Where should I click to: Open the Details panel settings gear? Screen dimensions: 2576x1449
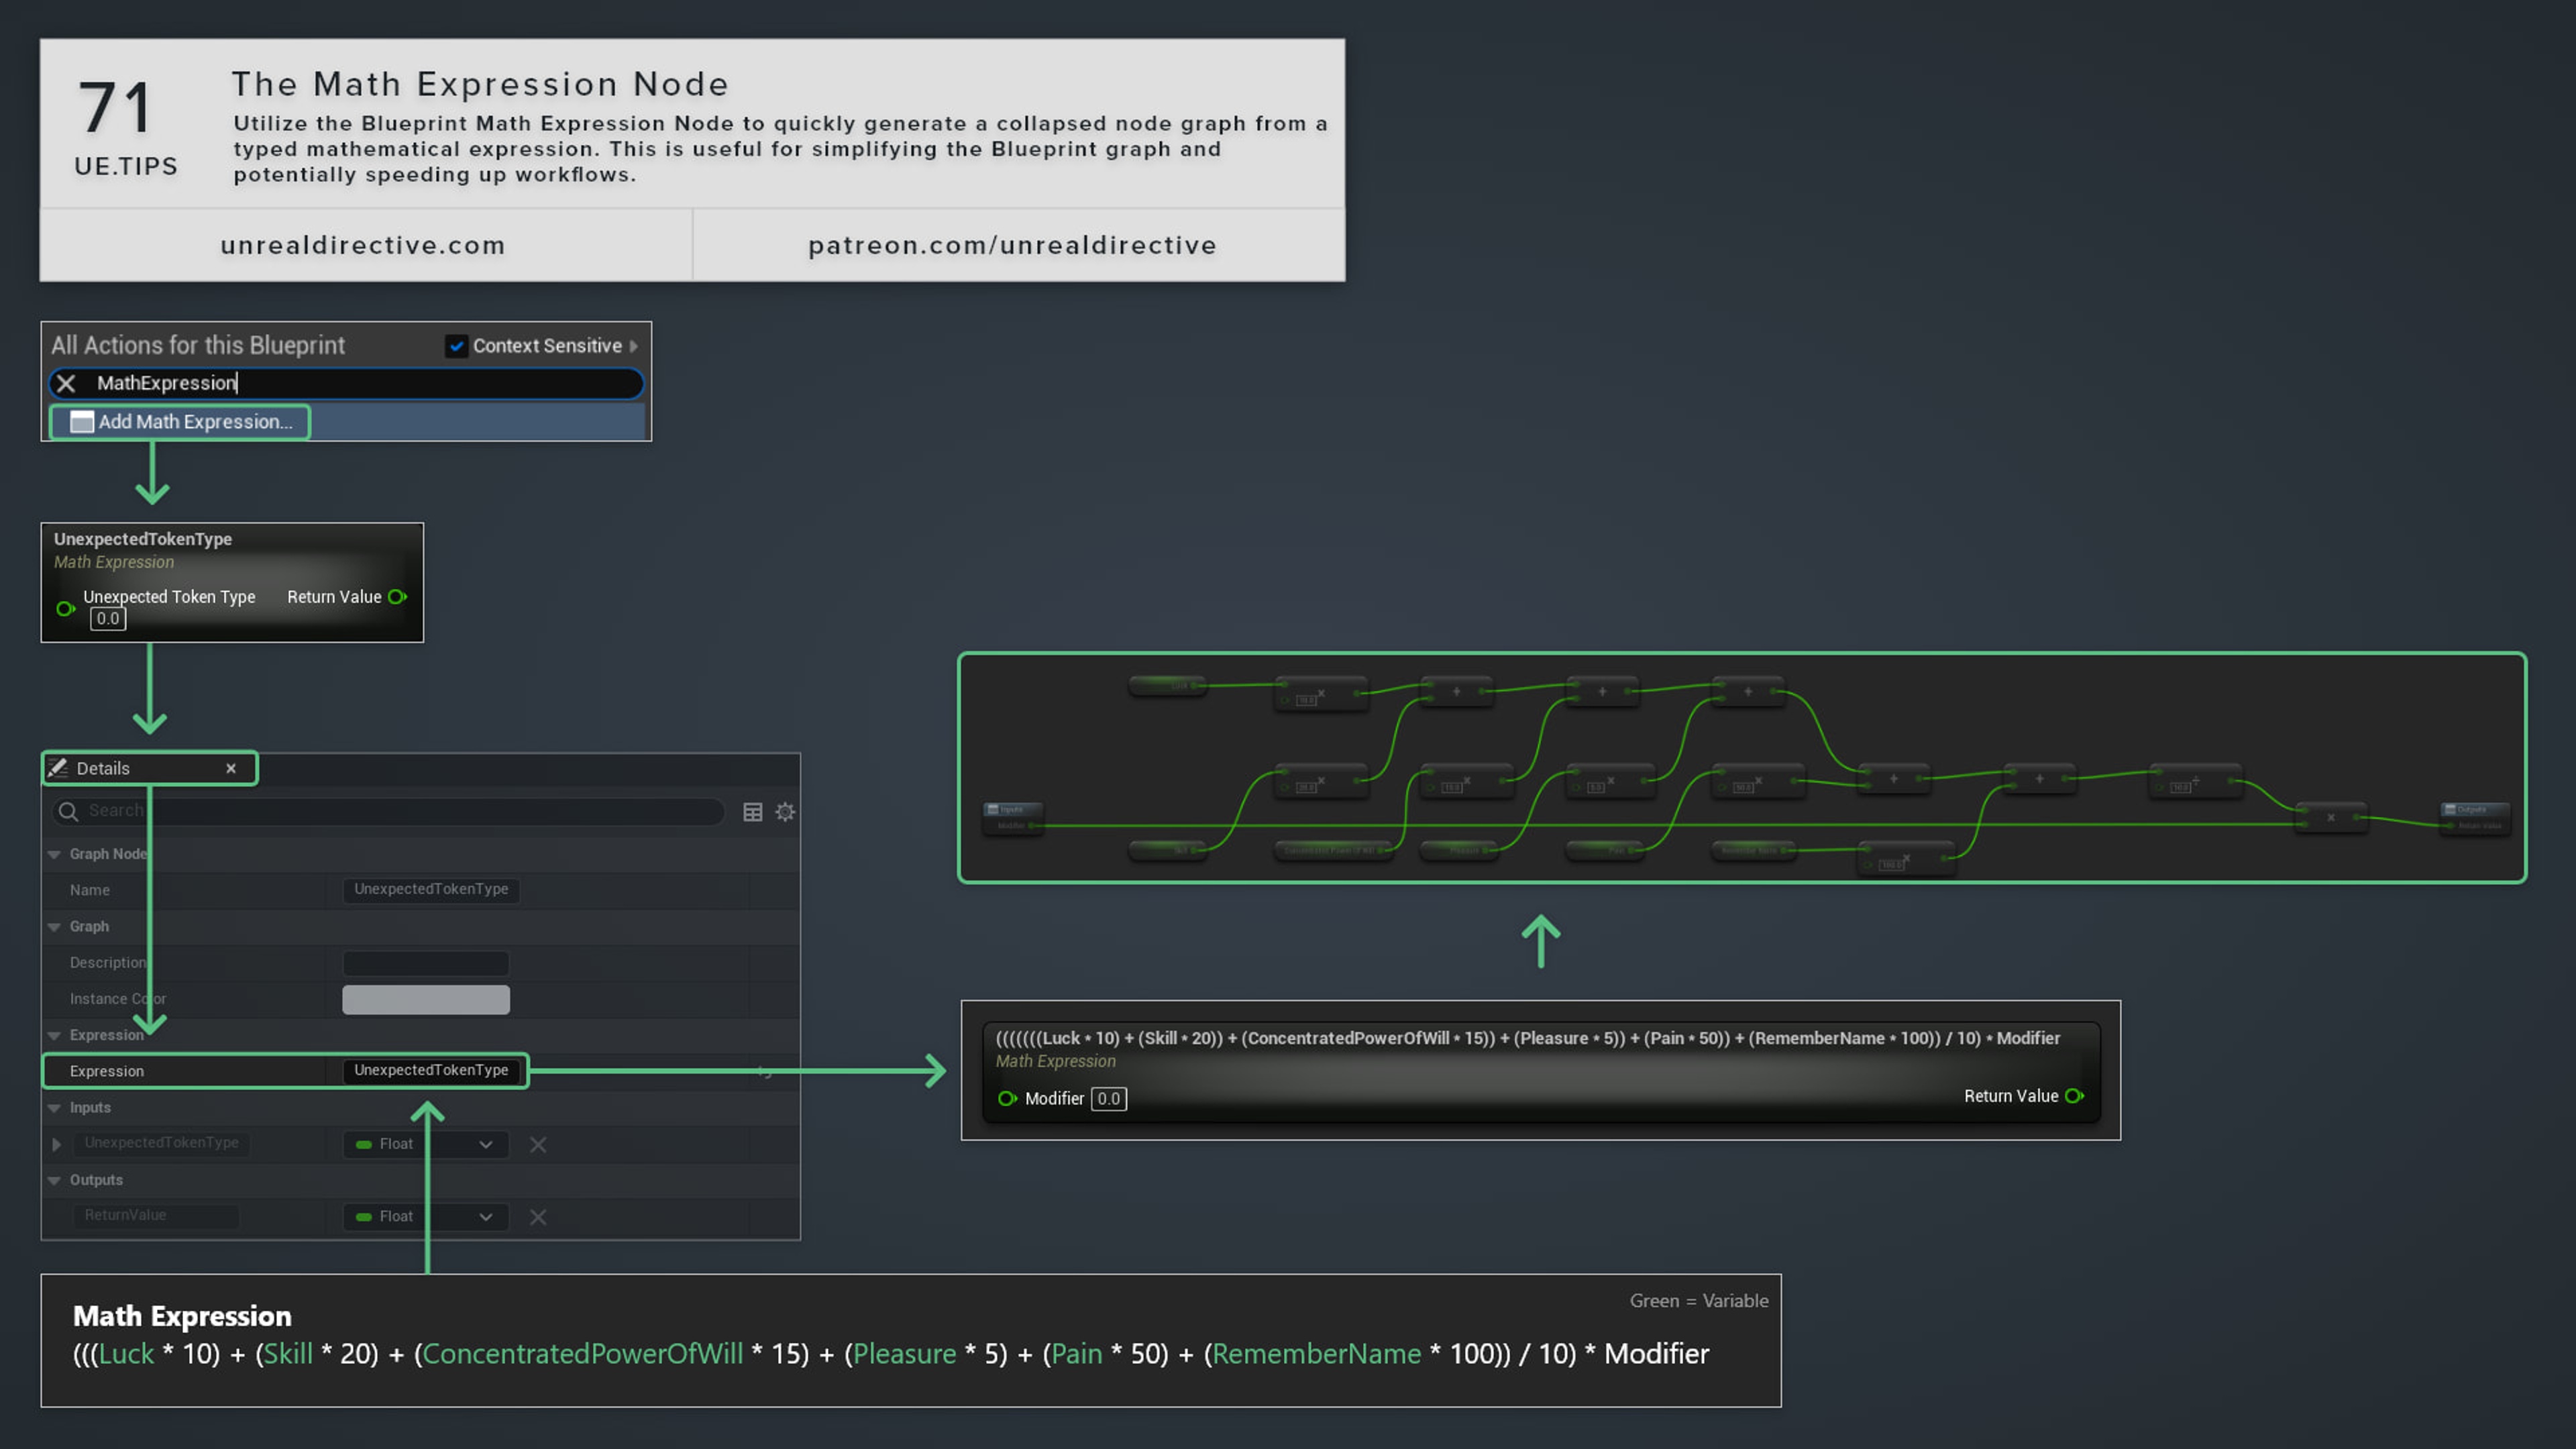pos(785,811)
